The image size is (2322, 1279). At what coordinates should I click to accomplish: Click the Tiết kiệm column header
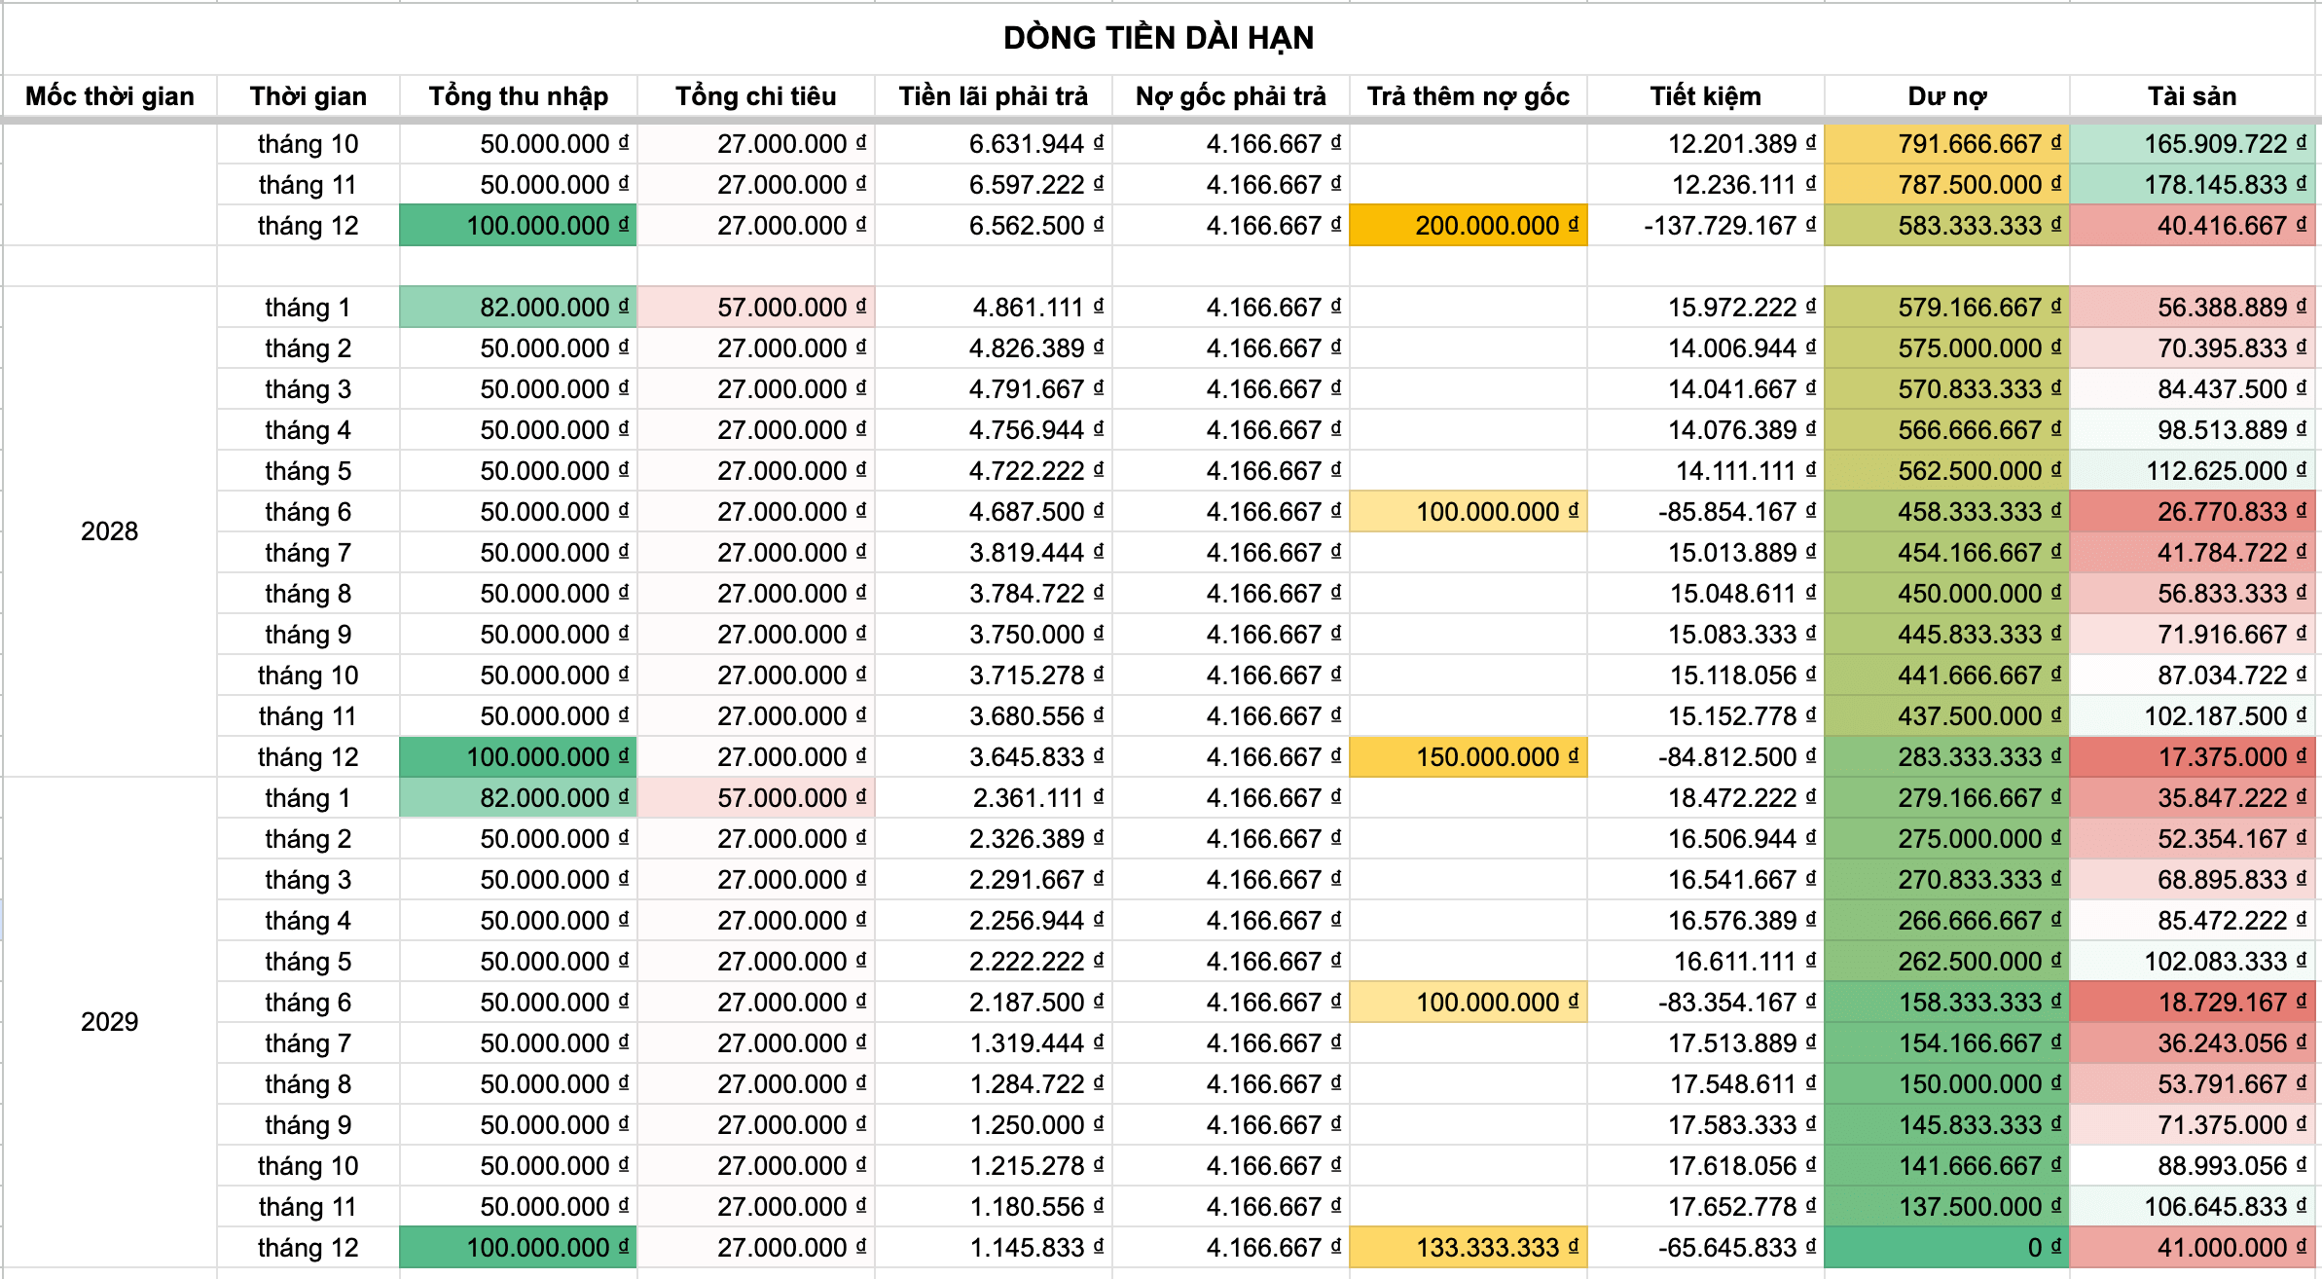(x=1706, y=96)
